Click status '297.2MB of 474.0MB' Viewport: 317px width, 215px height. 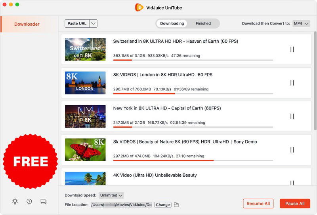[x=132, y=156]
